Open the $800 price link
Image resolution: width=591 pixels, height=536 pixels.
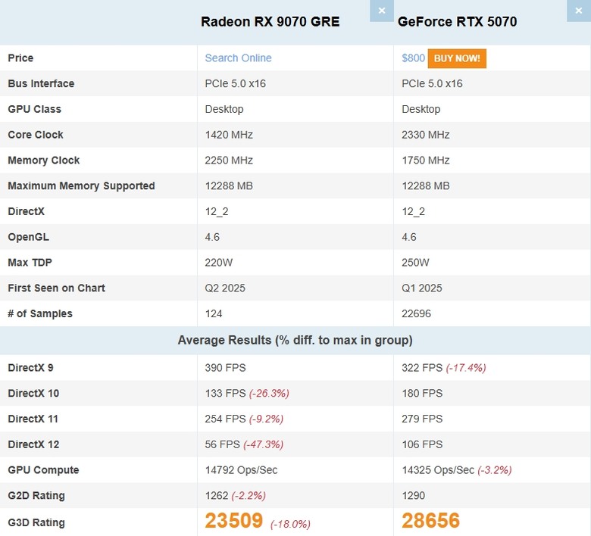tap(413, 58)
